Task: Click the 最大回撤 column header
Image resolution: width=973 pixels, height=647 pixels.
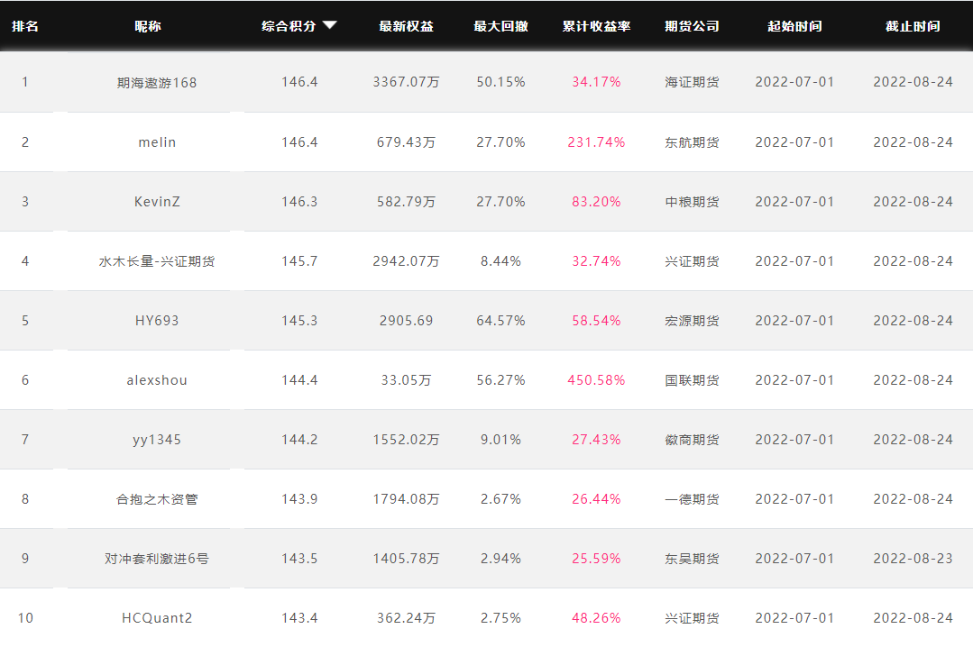Action: [x=500, y=26]
